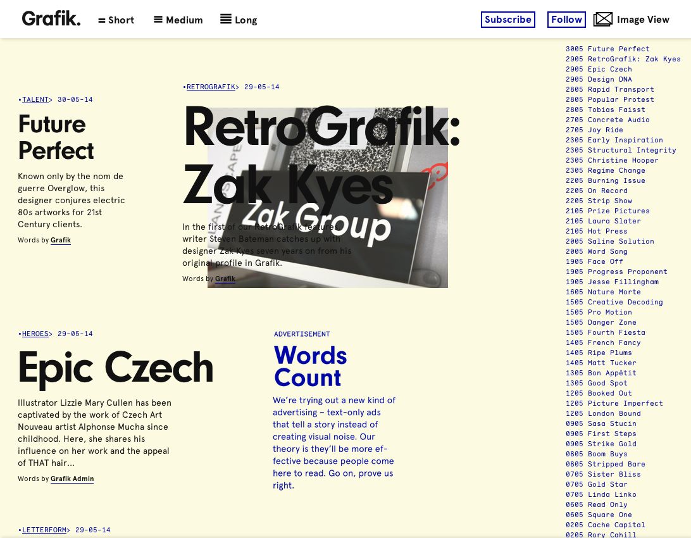Click Grafik author under RetroGrafik article
This screenshot has height=538, width=691.
click(225, 278)
